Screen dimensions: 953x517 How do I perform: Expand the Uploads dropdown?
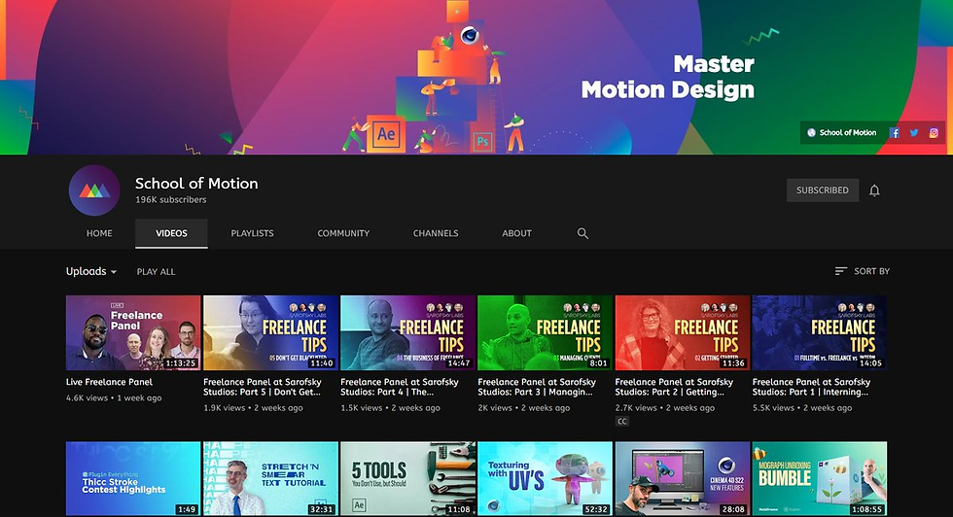pyautogui.click(x=91, y=271)
